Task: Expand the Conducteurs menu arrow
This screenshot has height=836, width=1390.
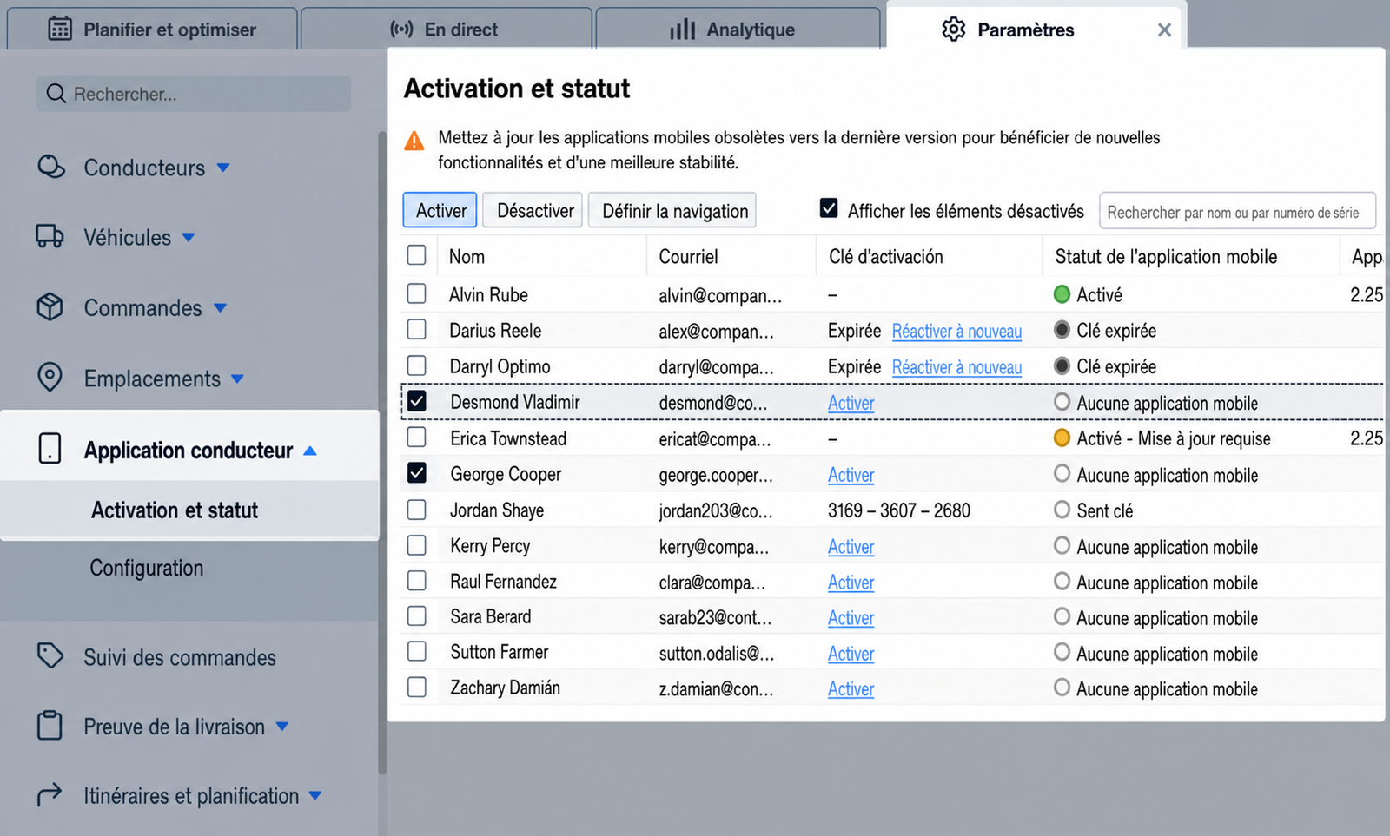Action: 223,168
